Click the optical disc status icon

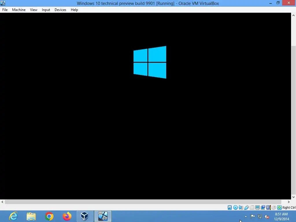tap(235, 208)
